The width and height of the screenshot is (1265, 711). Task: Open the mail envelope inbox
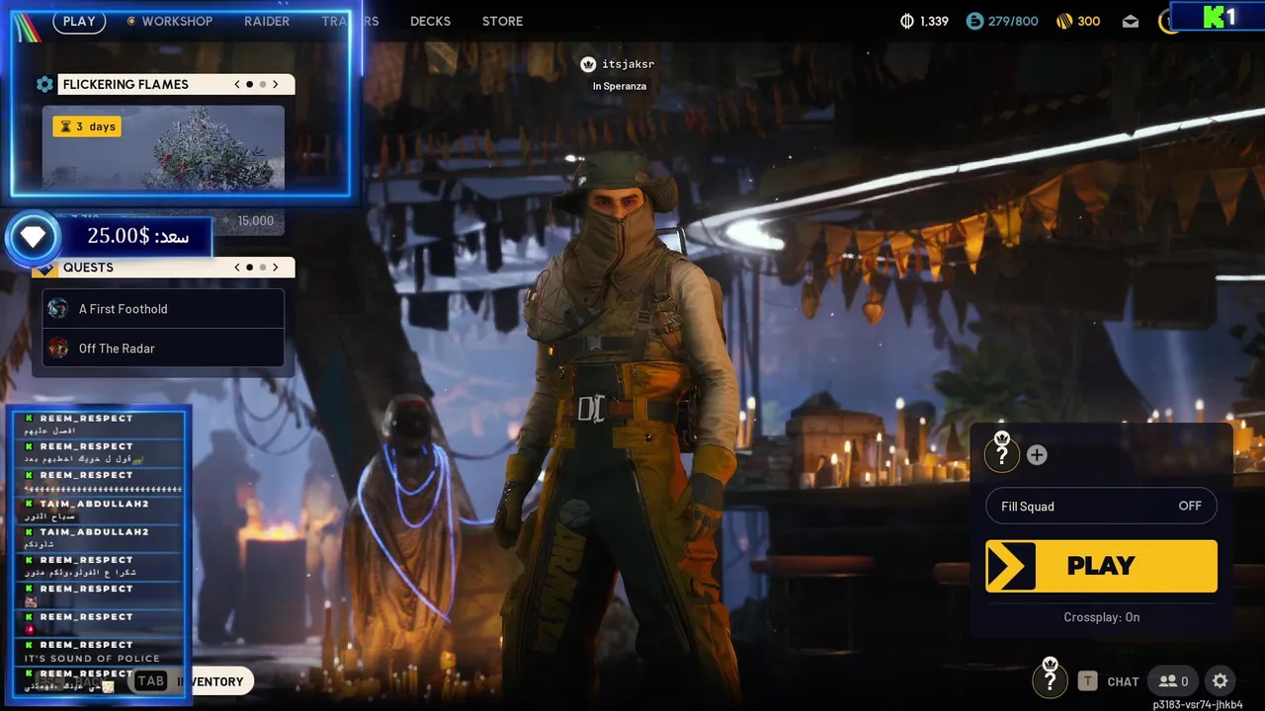point(1131,21)
